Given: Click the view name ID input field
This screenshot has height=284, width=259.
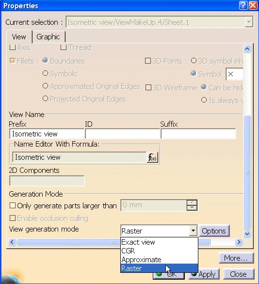Looking at the screenshot, I should [x=123, y=134].
